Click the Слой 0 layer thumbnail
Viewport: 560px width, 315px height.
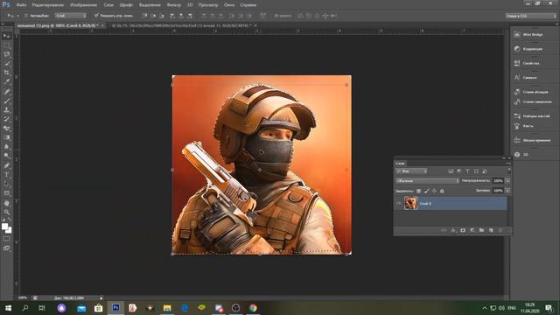tap(410, 203)
